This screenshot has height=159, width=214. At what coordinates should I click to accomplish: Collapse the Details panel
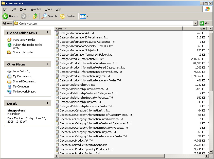coord(47,103)
